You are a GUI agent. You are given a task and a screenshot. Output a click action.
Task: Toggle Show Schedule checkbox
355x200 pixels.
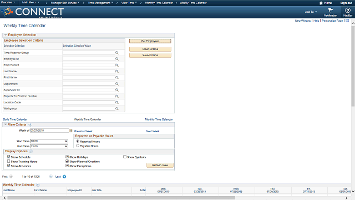pos(9,157)
